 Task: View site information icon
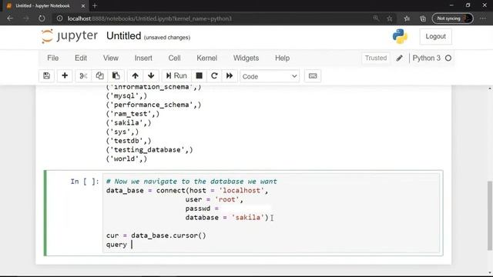[59, 18]
